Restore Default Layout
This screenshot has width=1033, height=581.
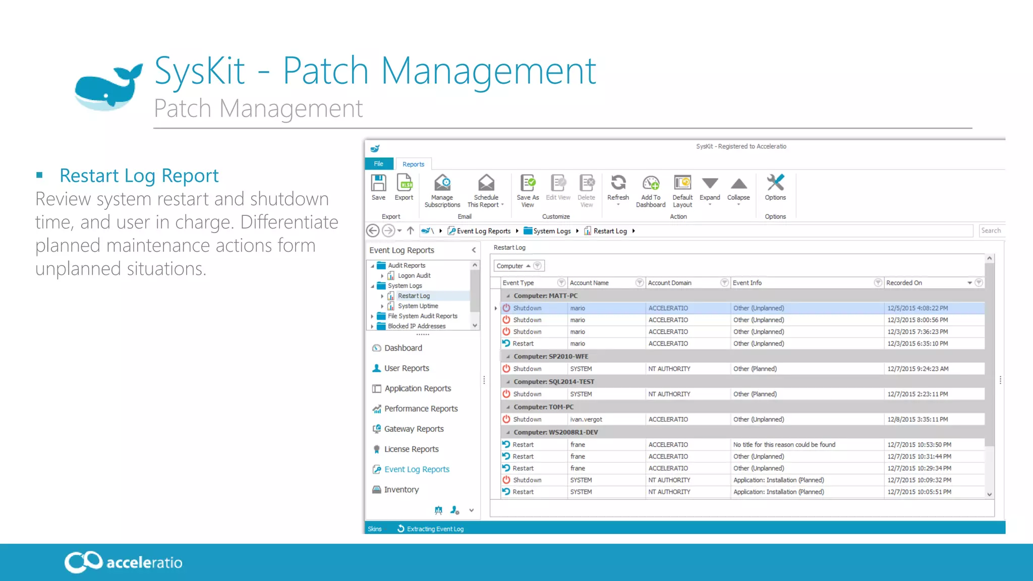click(x=682, y=191)
